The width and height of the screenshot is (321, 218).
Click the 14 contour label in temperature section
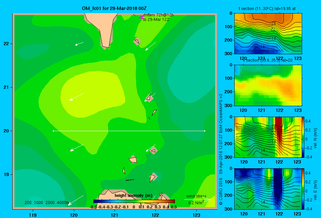click(x=263, y=47)
